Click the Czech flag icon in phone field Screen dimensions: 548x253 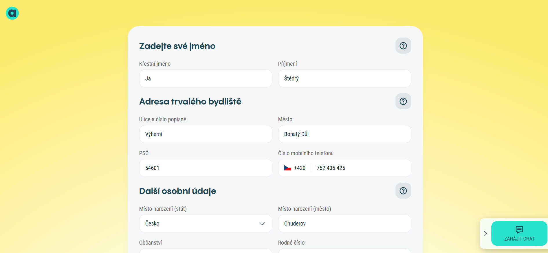287,168
